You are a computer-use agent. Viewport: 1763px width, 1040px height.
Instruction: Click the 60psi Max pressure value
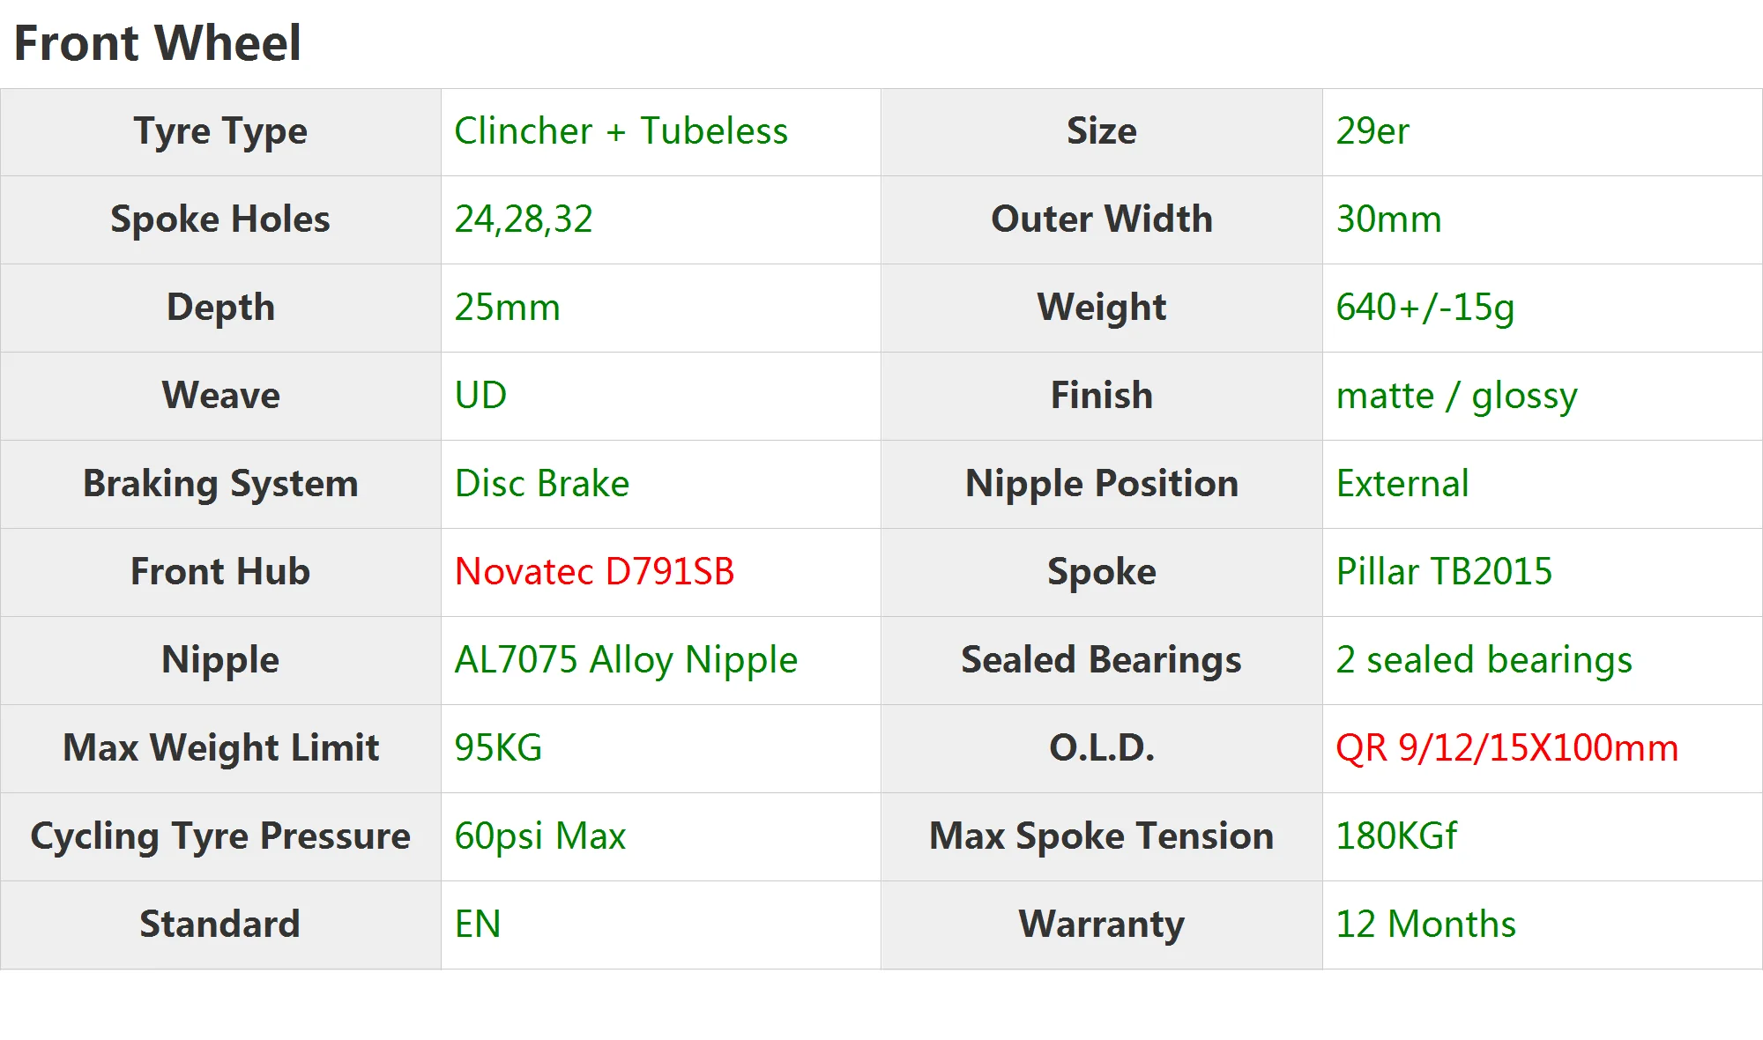(539, 836)
